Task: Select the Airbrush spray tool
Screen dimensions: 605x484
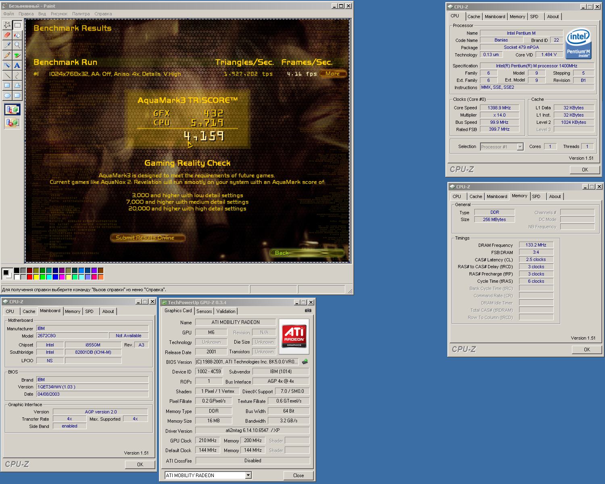Action: click(x=7, y=65)
